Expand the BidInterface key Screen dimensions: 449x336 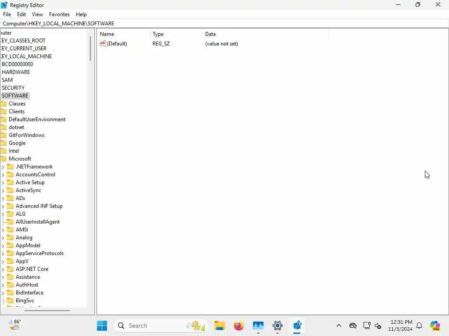[x=3, y=293]
